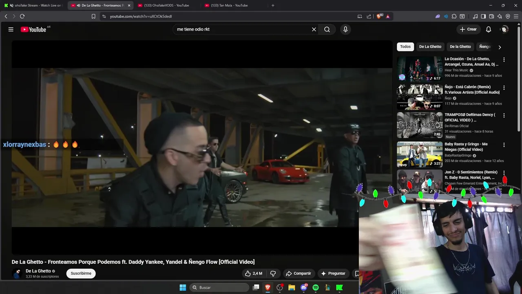The image size is (522, 294).
Task: Open Baby Rasta y Gringo Me Niegas thumbnail
Action: click(420, 154)
